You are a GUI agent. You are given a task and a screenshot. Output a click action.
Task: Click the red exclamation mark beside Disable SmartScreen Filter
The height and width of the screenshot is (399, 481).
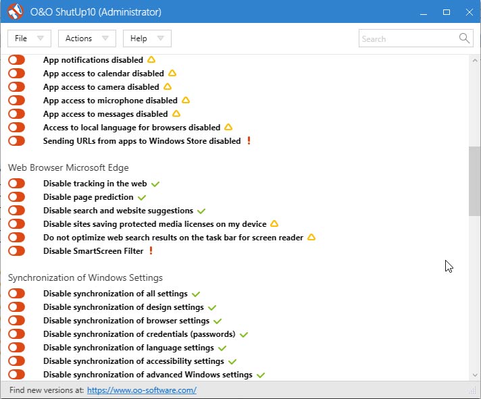click(151, 250)
